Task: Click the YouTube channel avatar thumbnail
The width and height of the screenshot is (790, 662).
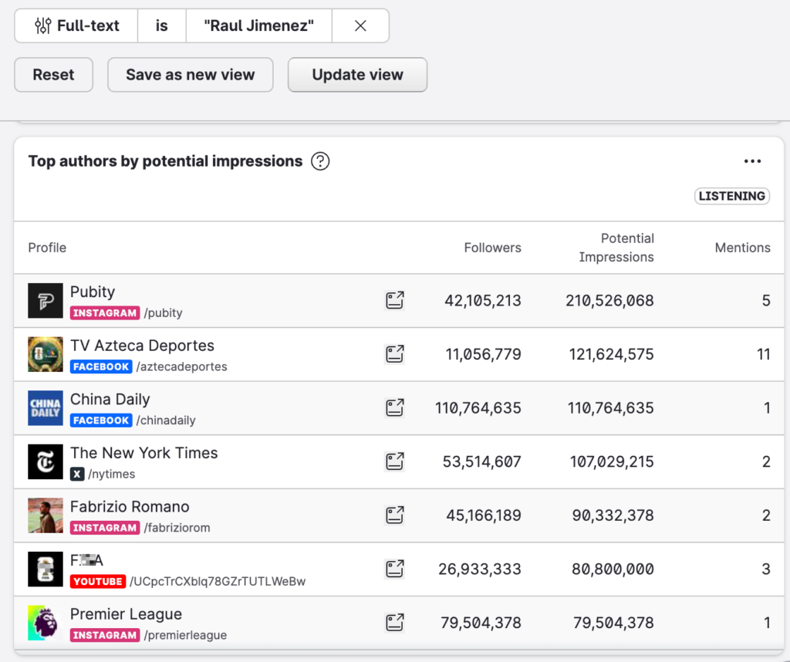Action: coord(46,569)
